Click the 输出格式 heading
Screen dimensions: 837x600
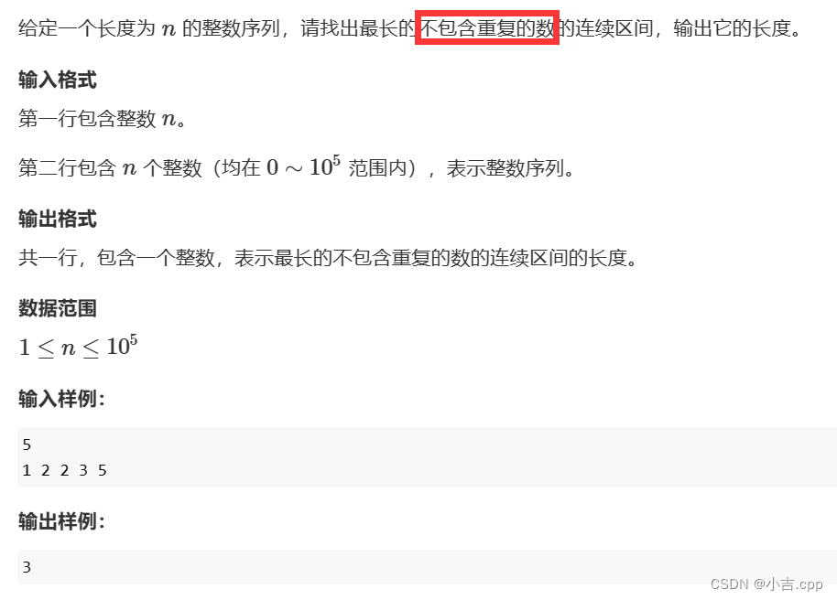[58, 220]
